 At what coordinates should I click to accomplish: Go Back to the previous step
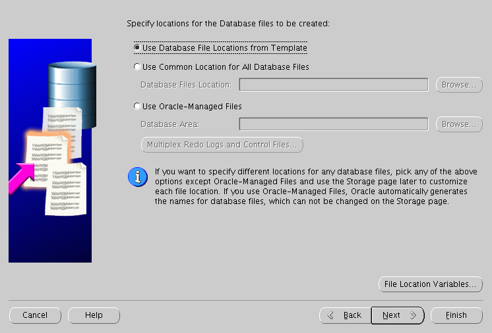coord(346,315)
